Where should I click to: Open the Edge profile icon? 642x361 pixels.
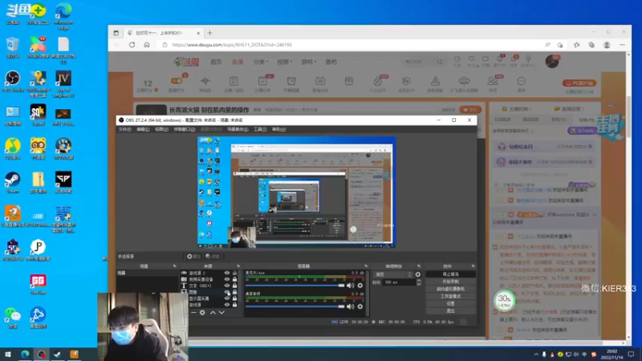(607, 45)
